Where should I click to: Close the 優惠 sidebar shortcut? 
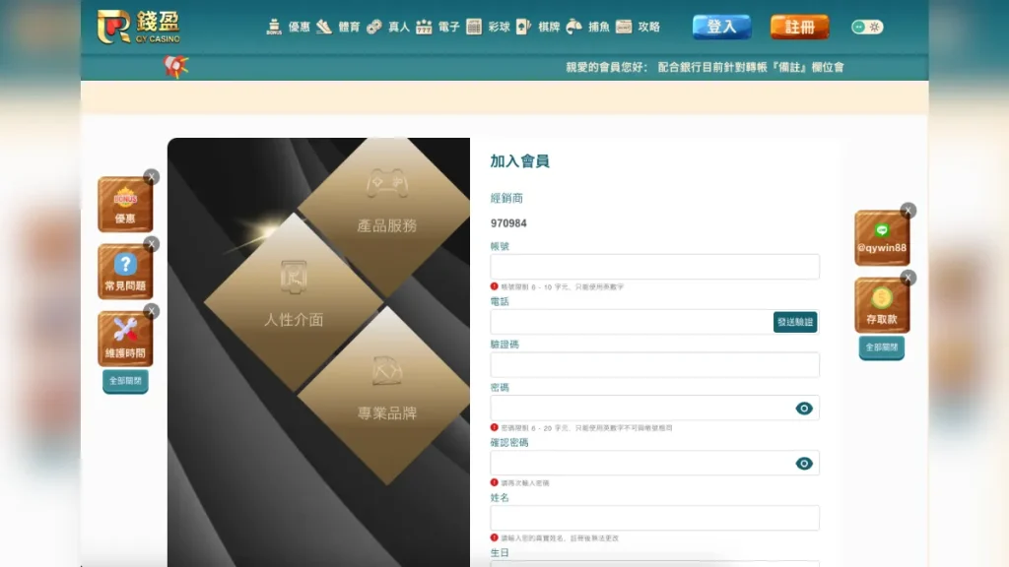(x=151, y=177)
